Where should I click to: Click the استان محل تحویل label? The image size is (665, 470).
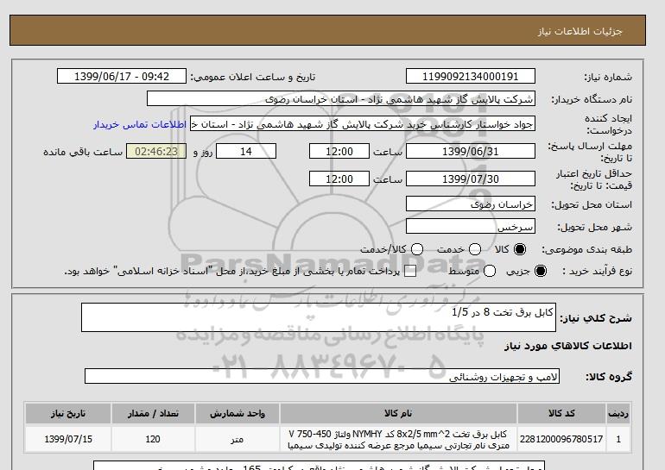click(592, 204)
